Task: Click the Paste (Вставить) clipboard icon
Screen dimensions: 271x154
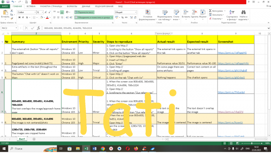Action: [x=5, y=12]
